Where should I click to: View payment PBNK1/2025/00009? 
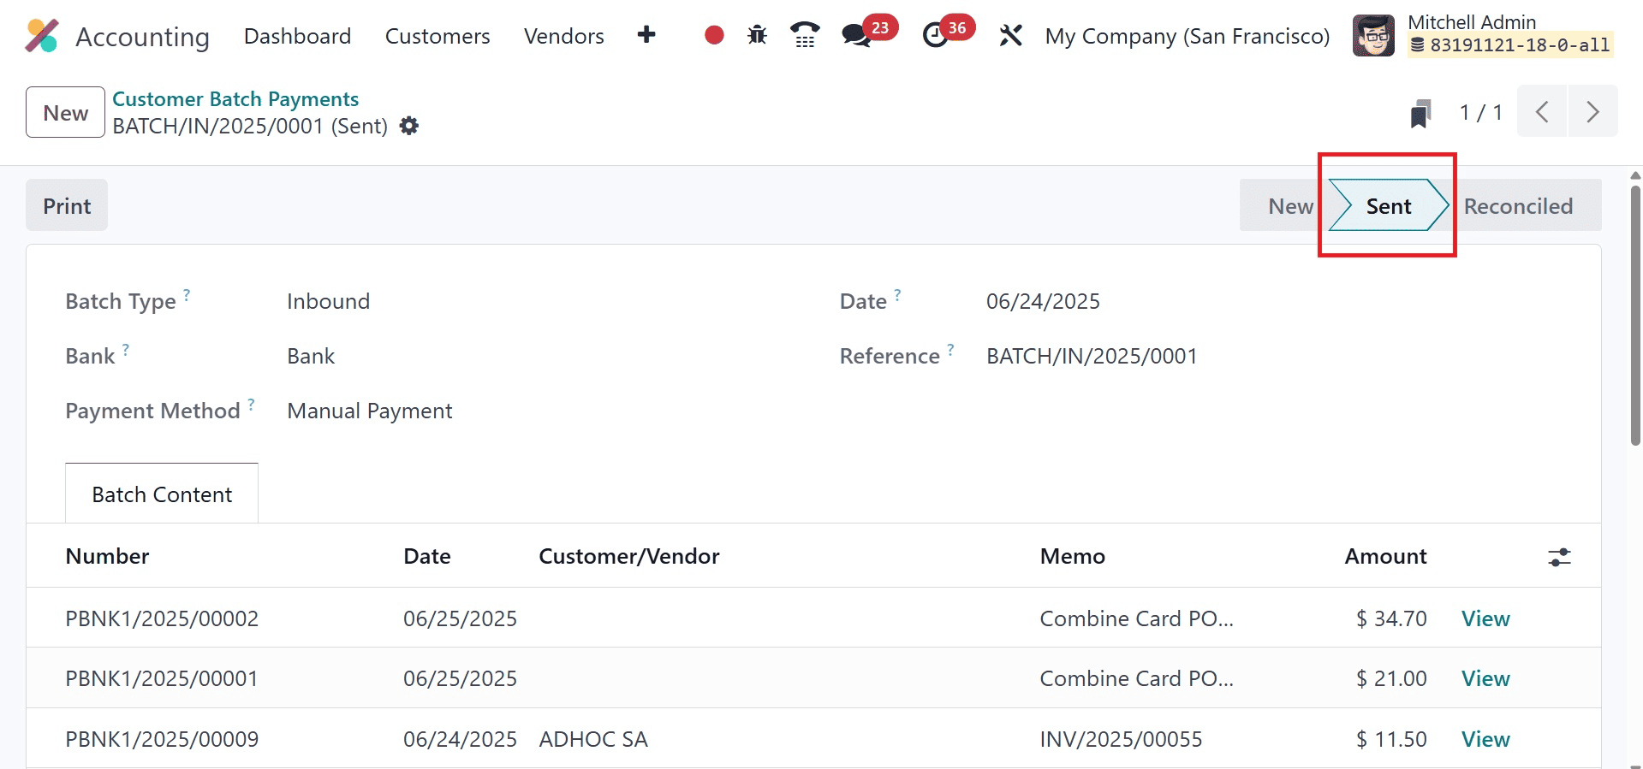(1485, 739)
